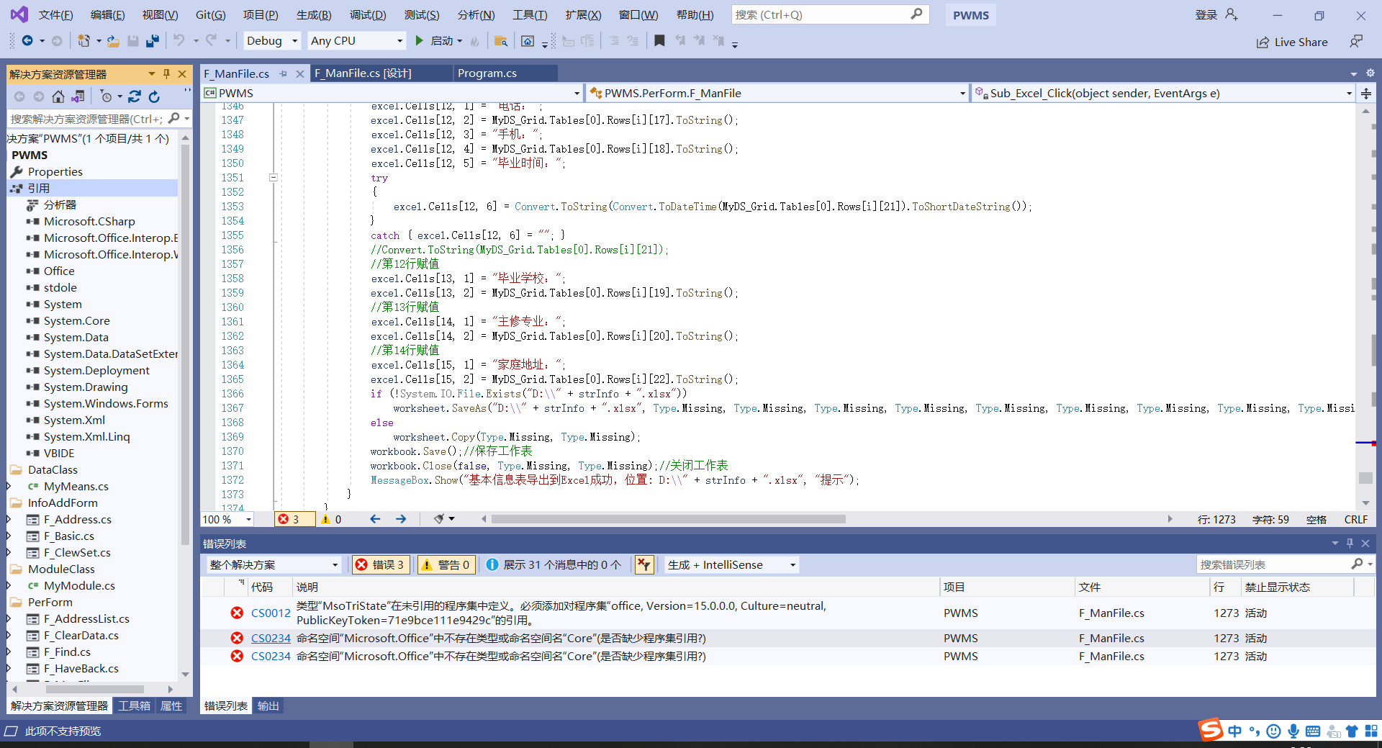This screenshot has height=748, width=1382.
Task: Open the 整个解决方案 scope dropdown
Action: 274,564
